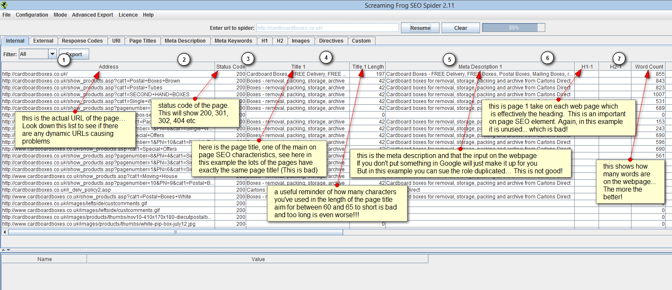This screenshot has width=672, height=290.
Task: Click the horizontal scrollbar left arrow
Action: click(5, 233)
